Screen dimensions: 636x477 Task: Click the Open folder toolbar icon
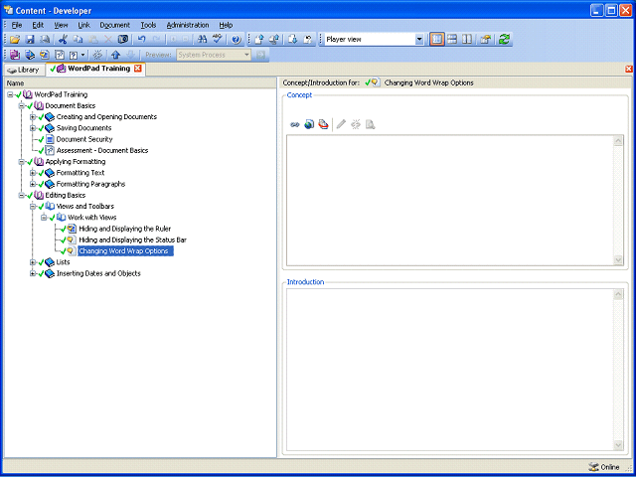click(x=15, y=40)
